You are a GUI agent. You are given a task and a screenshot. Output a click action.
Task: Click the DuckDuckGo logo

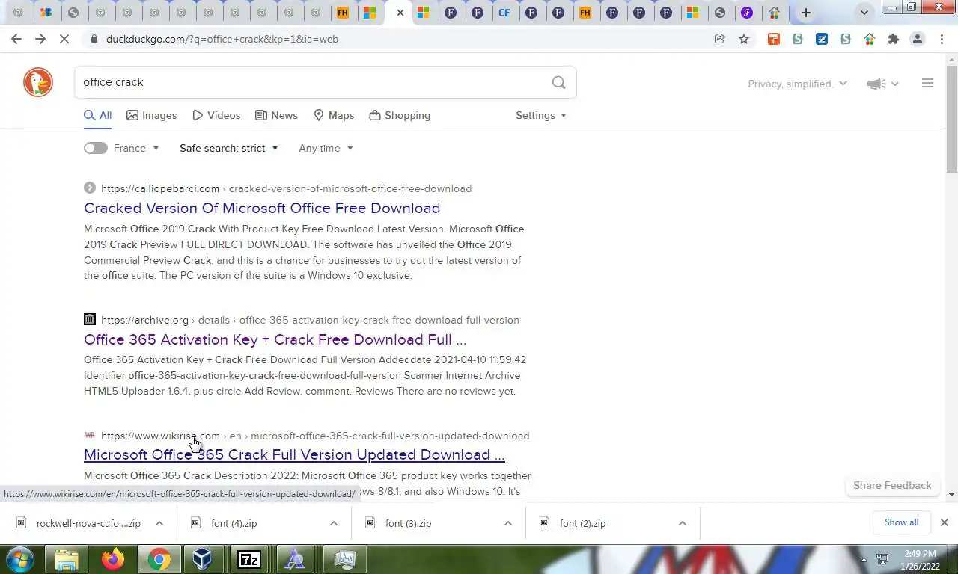[38, 82]
